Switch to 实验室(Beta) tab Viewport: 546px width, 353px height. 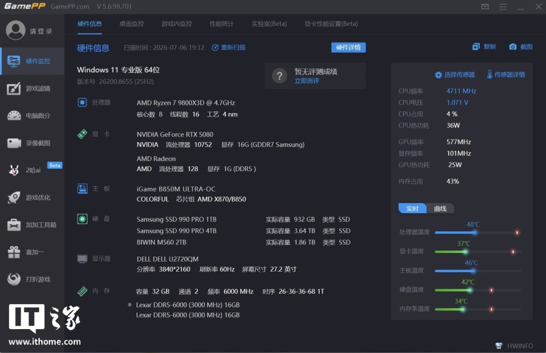coord(269,24)
